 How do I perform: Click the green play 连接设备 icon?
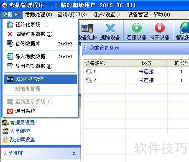click(x=137, y=28)
